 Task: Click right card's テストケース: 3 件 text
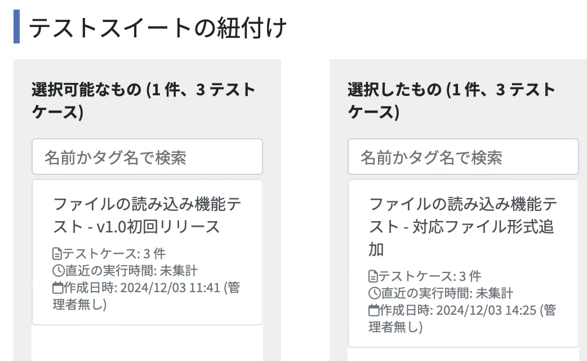click(x=430, y=276)
